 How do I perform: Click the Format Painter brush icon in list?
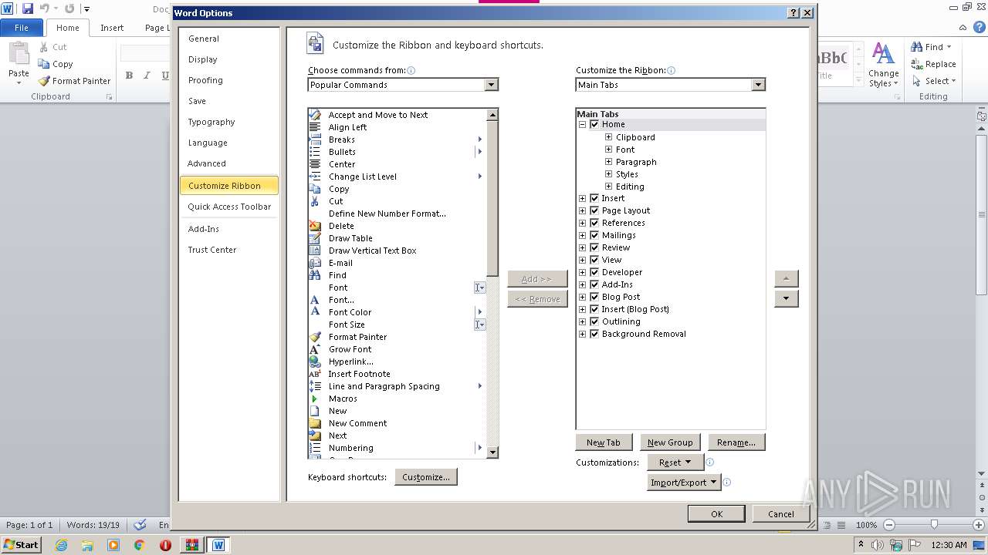315,337
